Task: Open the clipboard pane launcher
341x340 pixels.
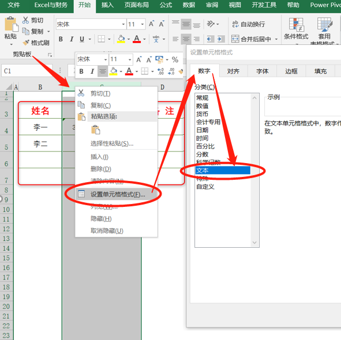Action: pos(50,55)
